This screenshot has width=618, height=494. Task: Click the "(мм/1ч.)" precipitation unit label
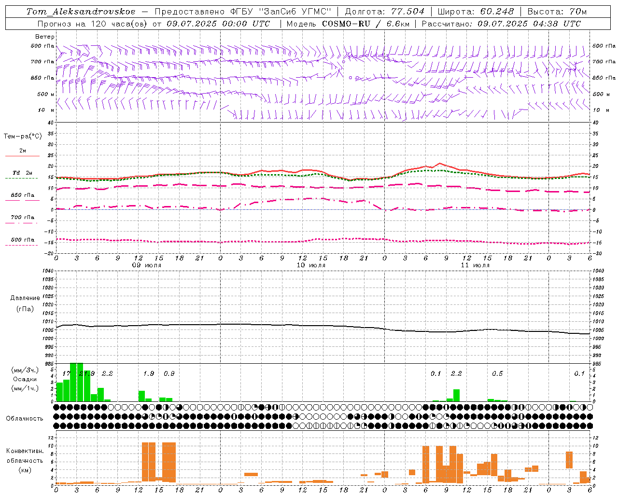tap(25, 388)
